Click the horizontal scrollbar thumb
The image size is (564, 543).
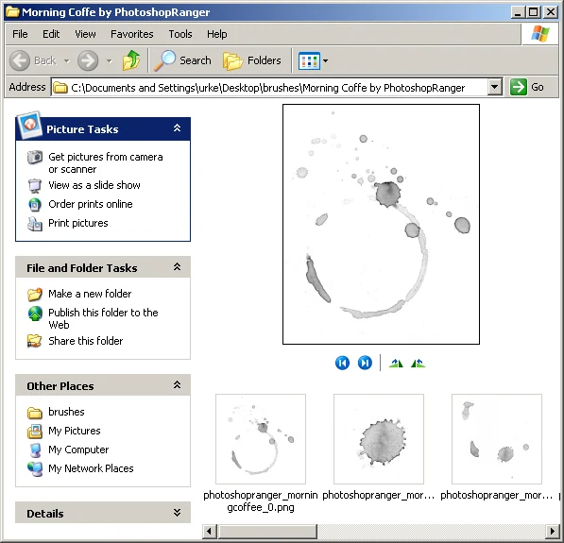click(x=267, y=531)
